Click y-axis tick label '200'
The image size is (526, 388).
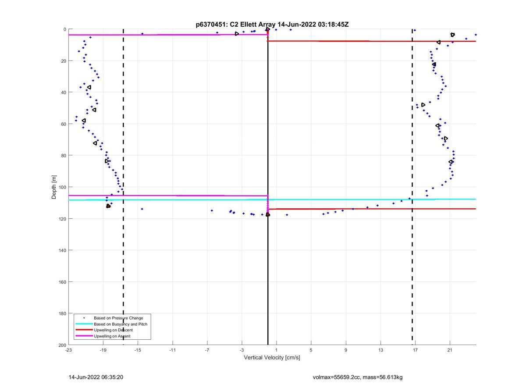click(x=62, y=345)
